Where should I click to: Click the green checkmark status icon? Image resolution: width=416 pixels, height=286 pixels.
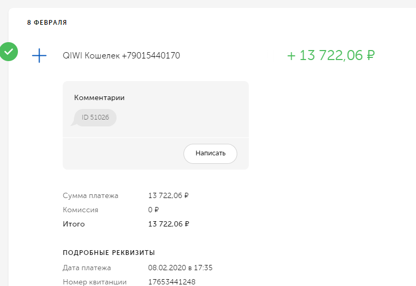coord(8,52)
